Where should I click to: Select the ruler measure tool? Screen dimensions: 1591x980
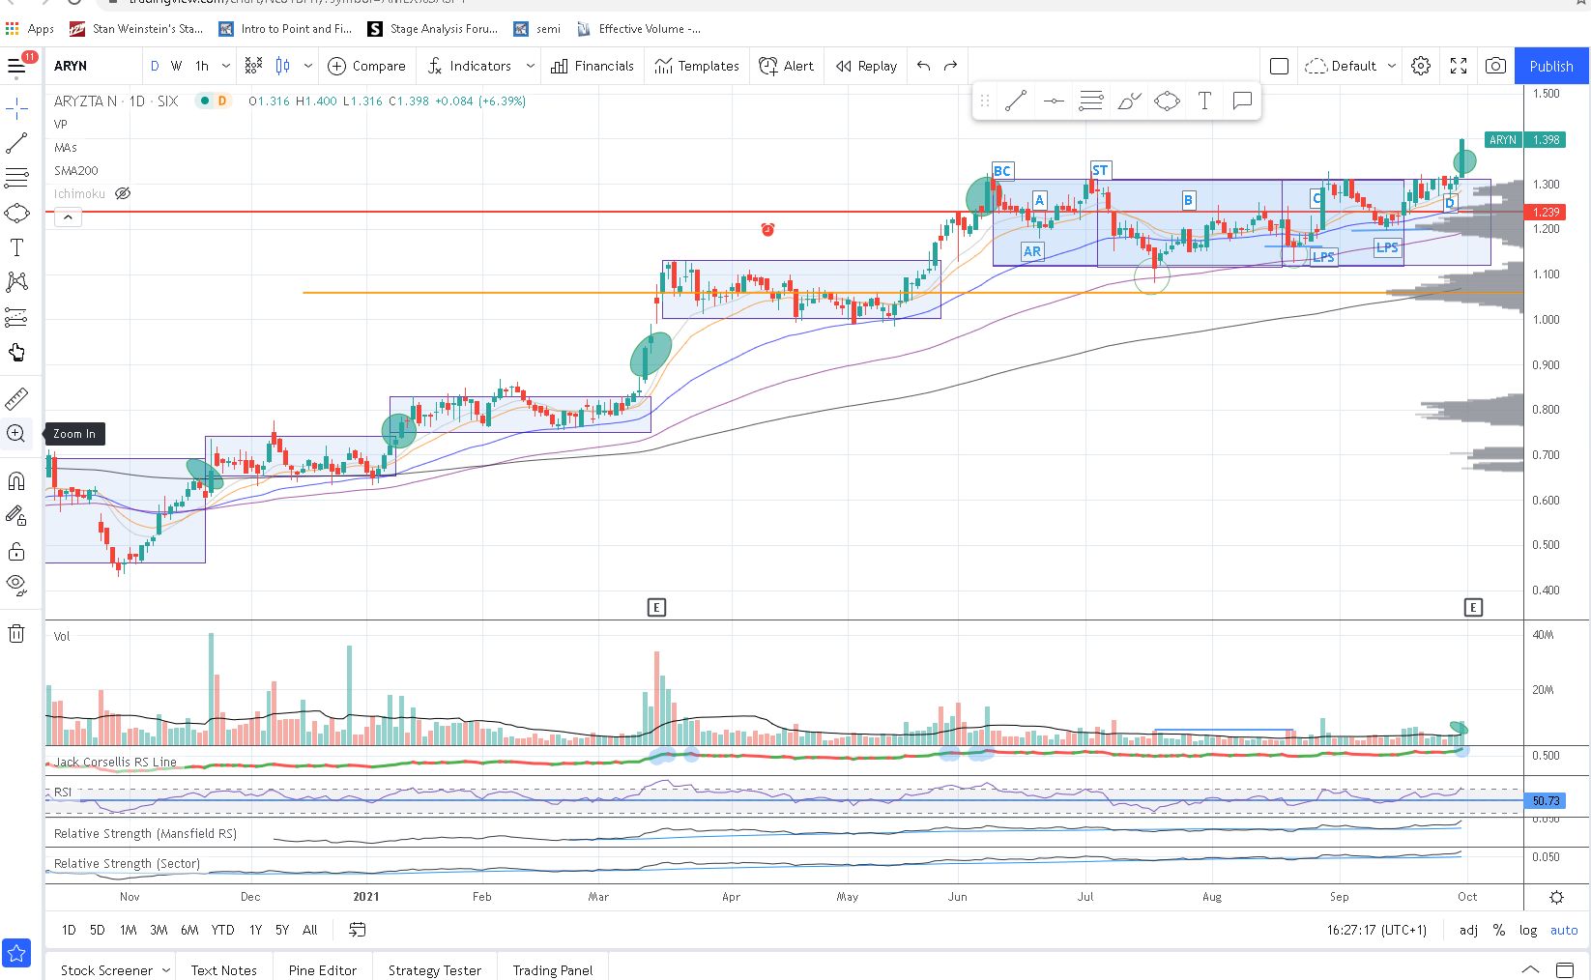click(x=16, y=398)
